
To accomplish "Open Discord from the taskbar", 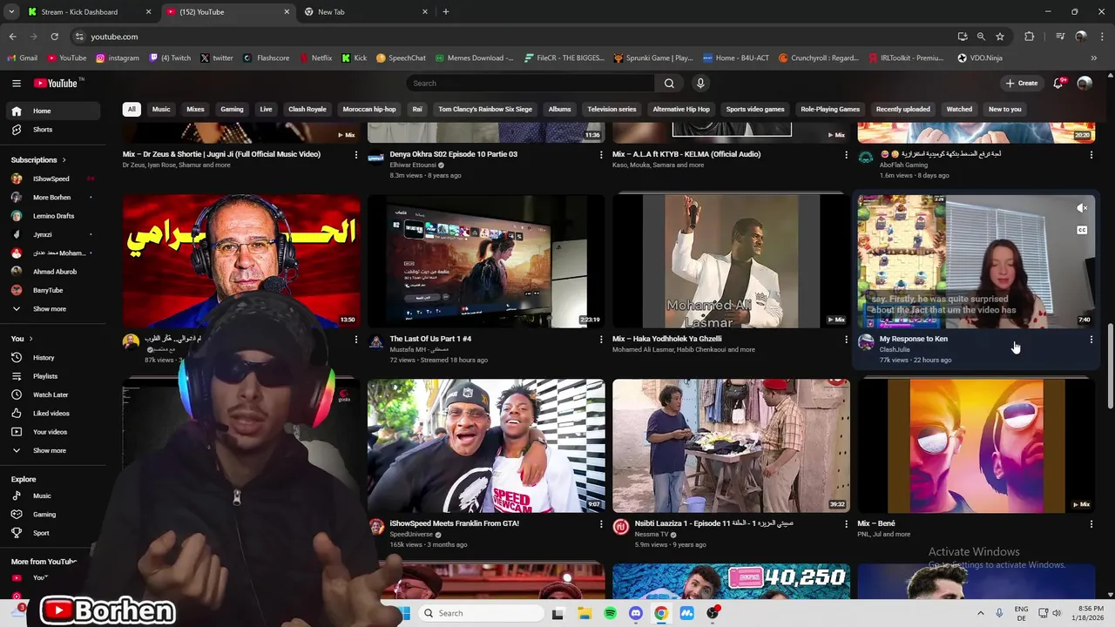I will tap(635, 613).
